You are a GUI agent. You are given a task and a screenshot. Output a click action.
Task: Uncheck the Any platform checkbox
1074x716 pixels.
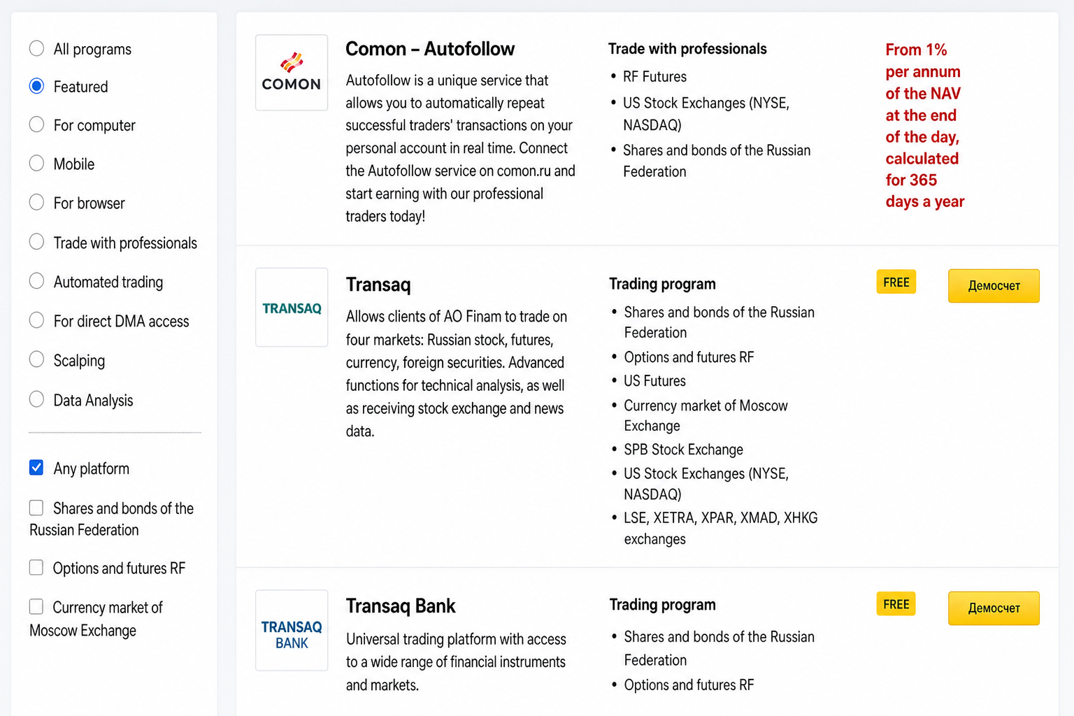[36, 468]
